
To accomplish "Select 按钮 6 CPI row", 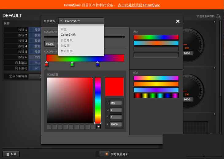I will coord(22,57).
